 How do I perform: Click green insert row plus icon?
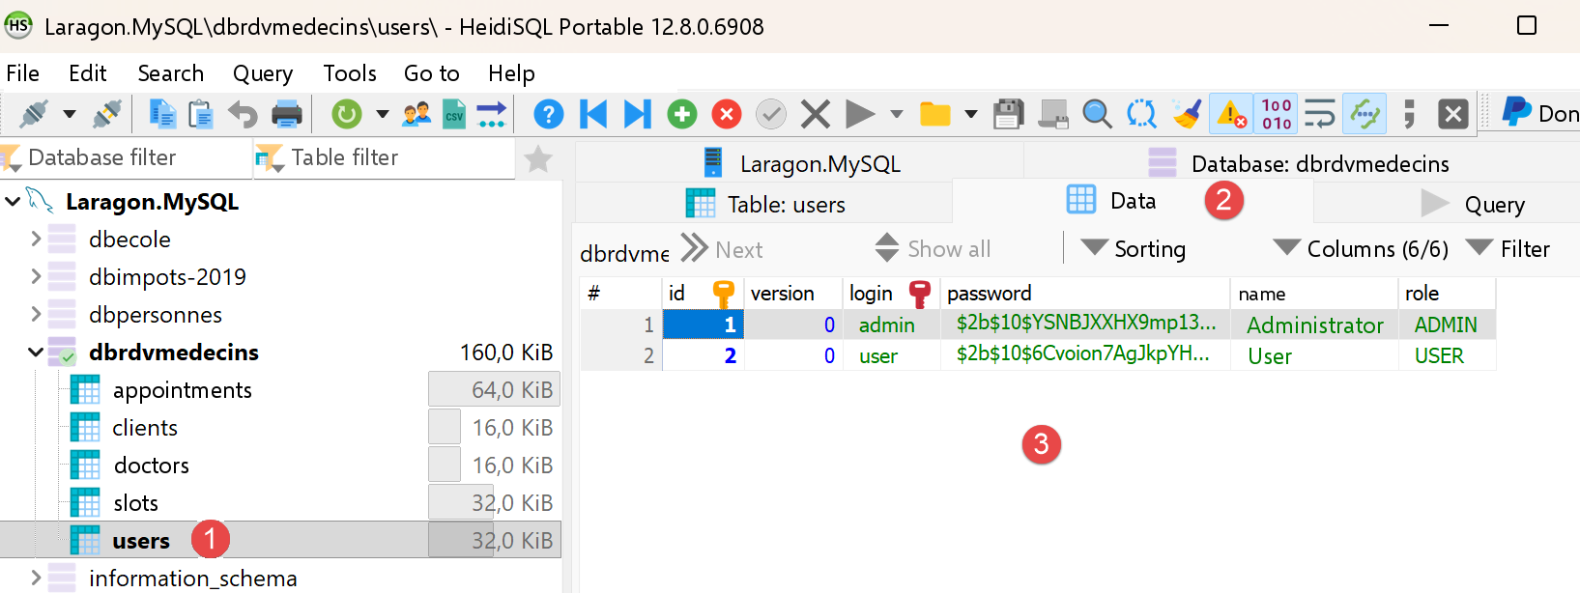pyautogui.click(x=682, y=114)
